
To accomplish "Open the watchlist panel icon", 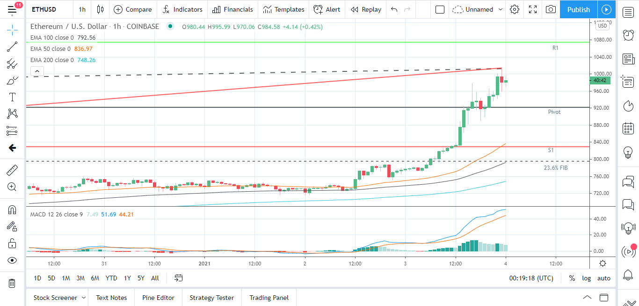I will [628, 13].
